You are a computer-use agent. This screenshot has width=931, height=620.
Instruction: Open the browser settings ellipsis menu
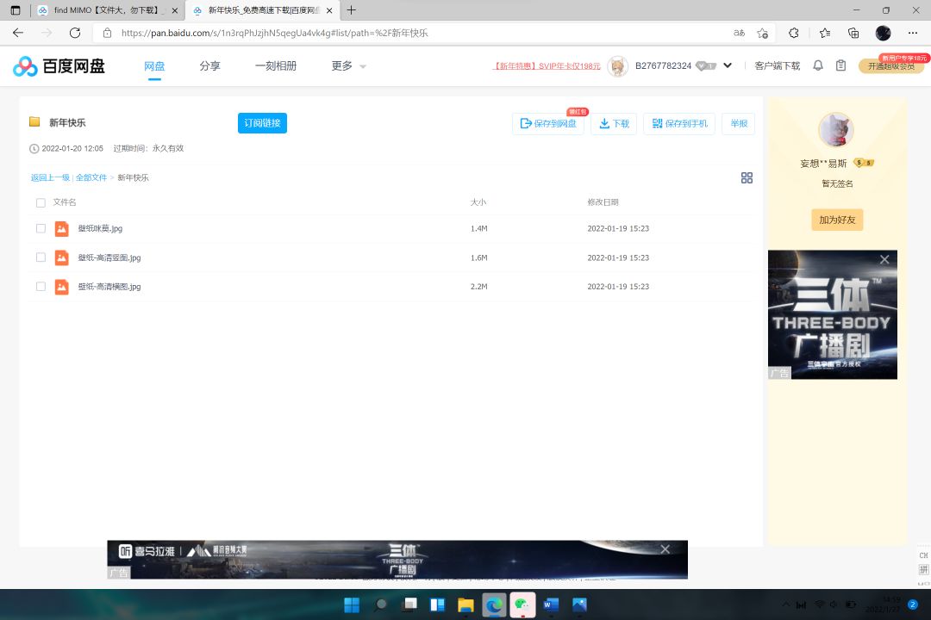(x=913, y=34)
